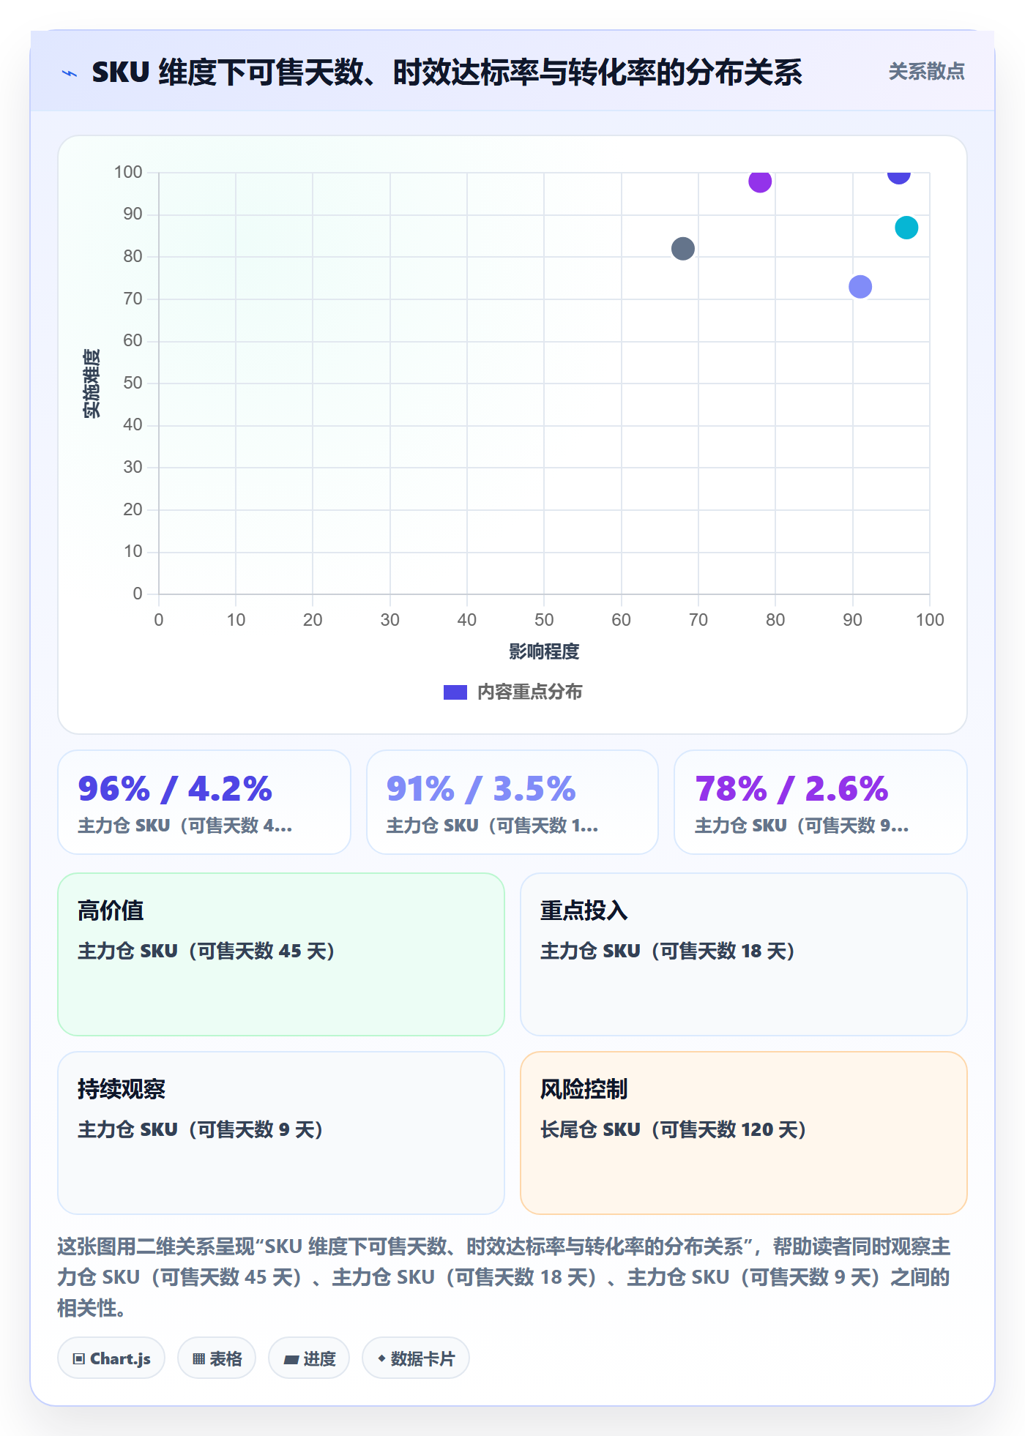Click the lightning bolt icon beside the title
The height and width of the screenshot is (1436, 1025).
coord(70,73)
